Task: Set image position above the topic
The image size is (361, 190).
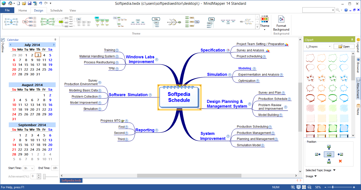Action: pyautogui.click(x=329, y=147)
